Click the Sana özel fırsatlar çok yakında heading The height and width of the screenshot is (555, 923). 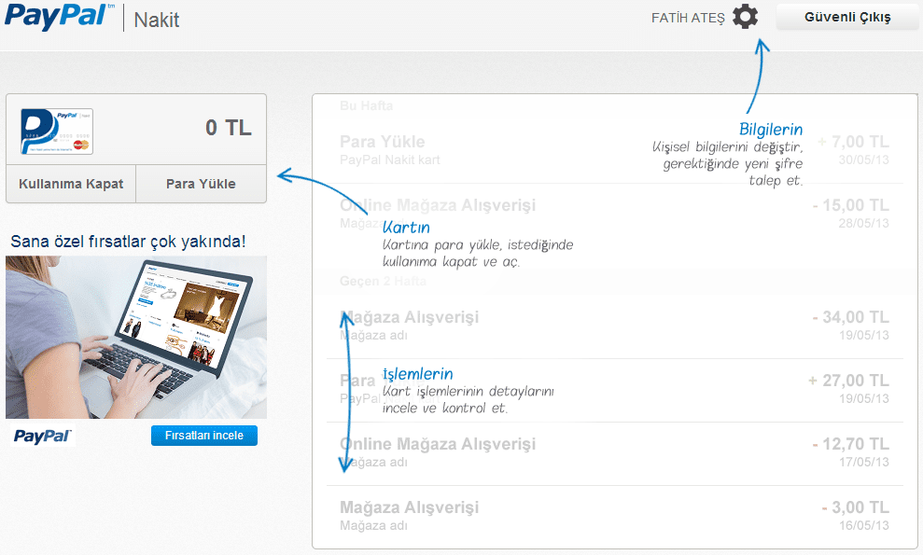click(x=129, y=242)
